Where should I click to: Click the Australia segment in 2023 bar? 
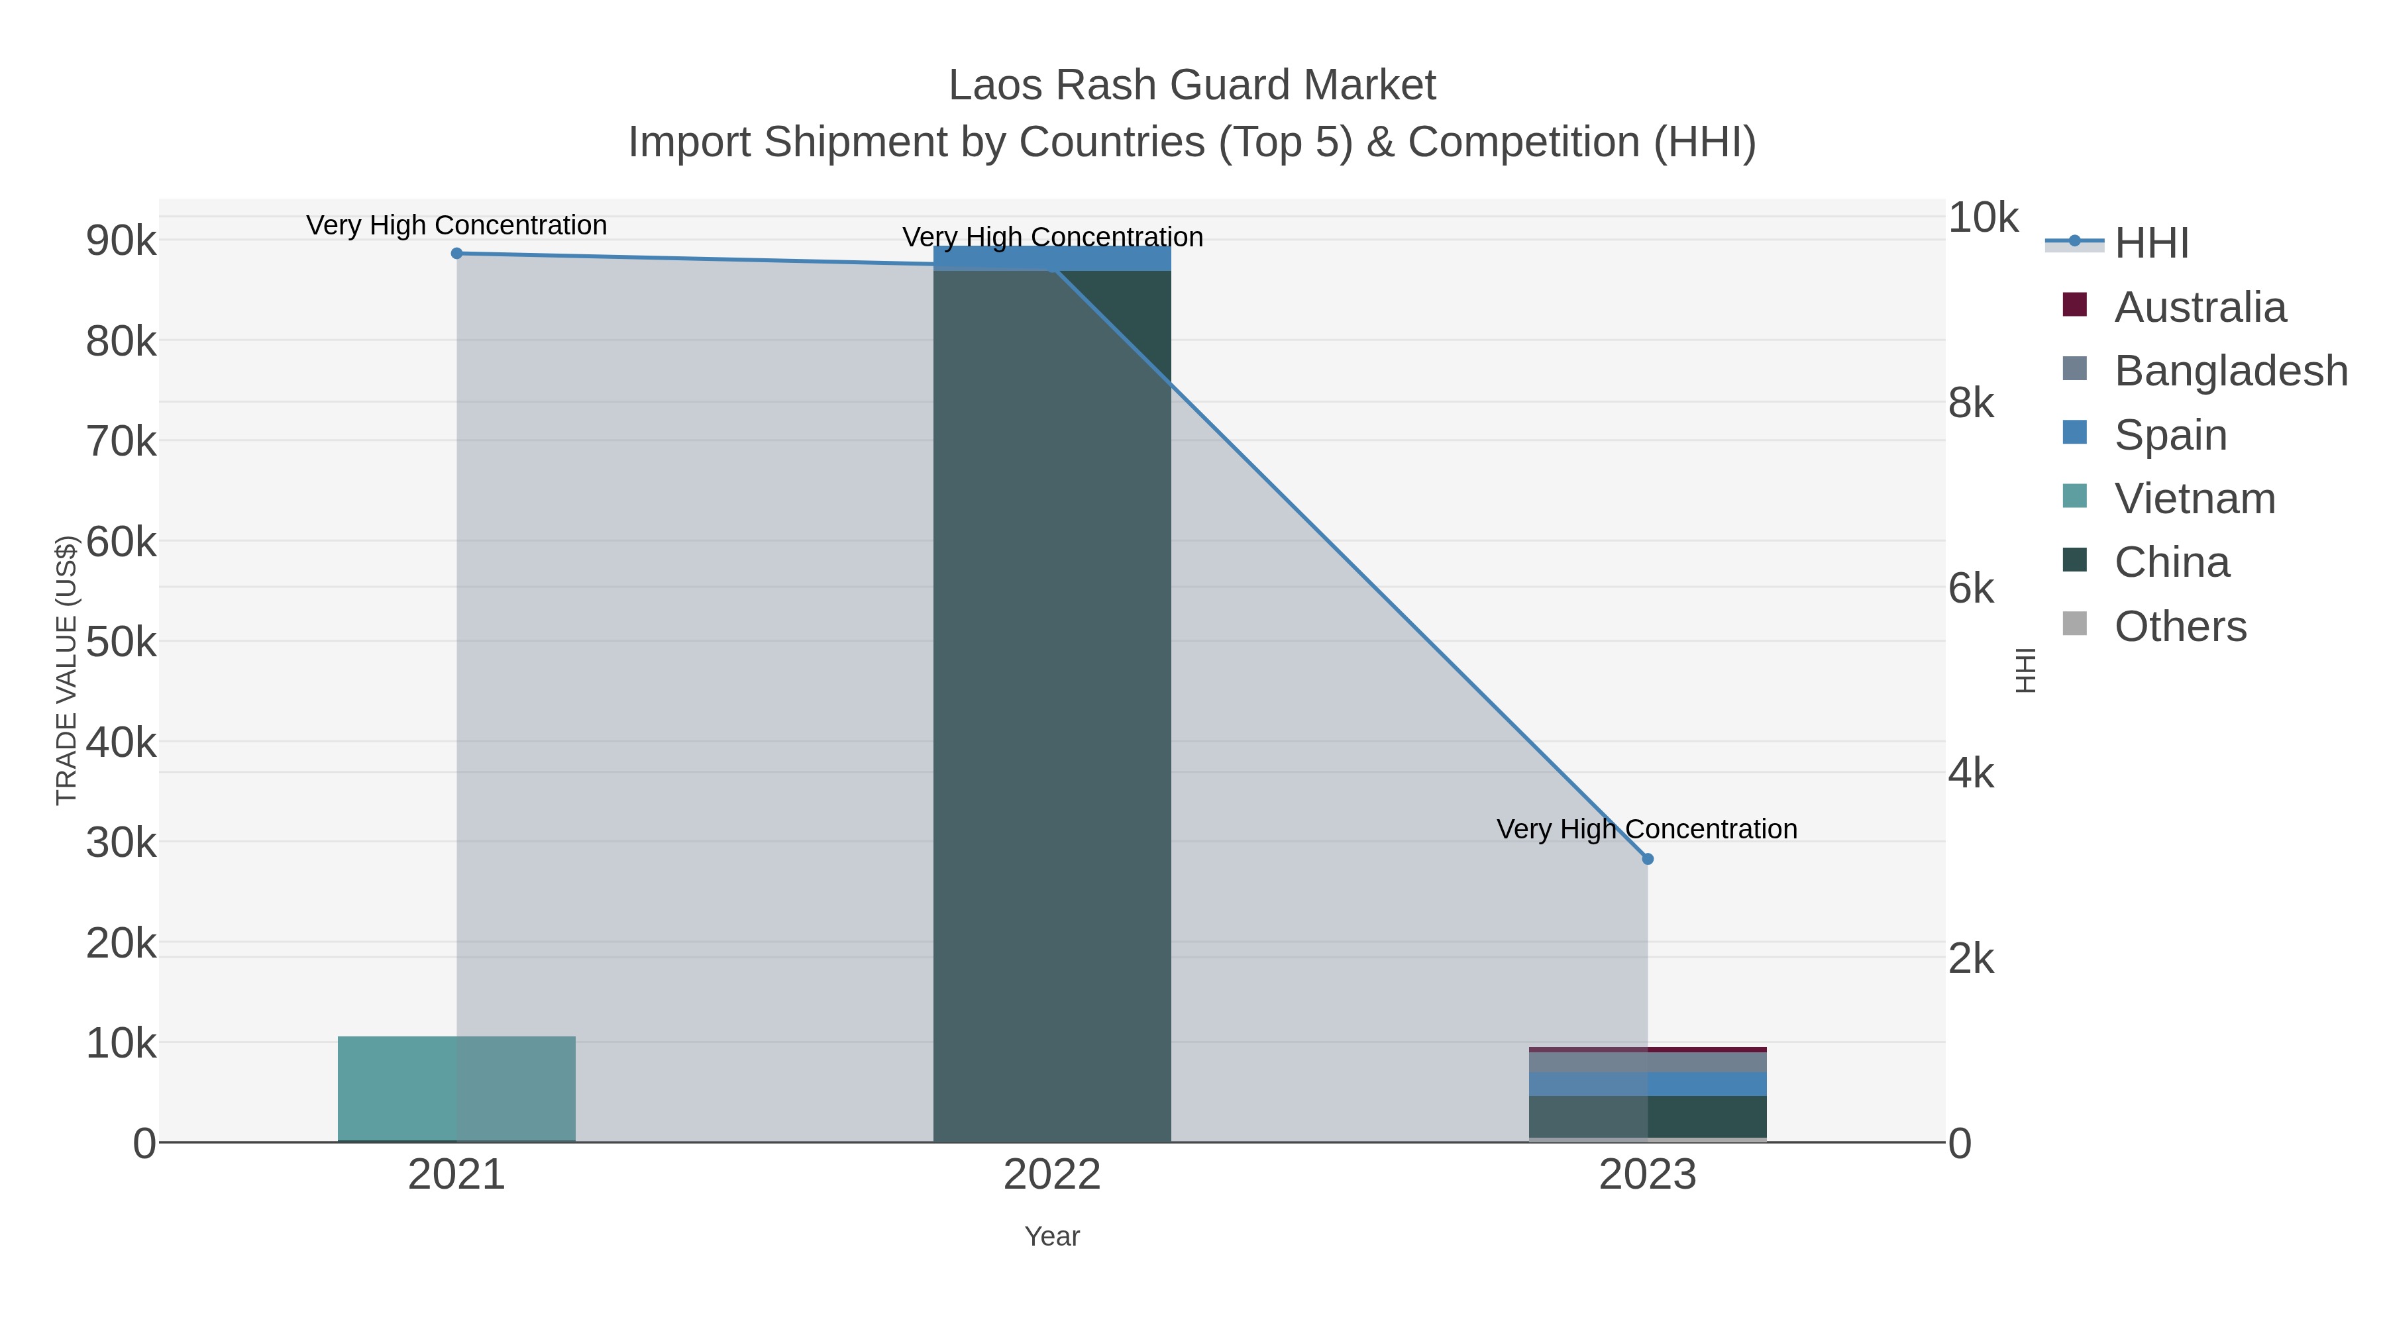(x=1647, y=1050)
